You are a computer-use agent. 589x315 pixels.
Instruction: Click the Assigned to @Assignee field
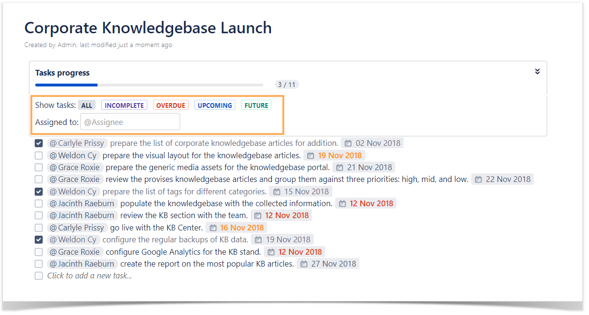click(x=130, y=122)
